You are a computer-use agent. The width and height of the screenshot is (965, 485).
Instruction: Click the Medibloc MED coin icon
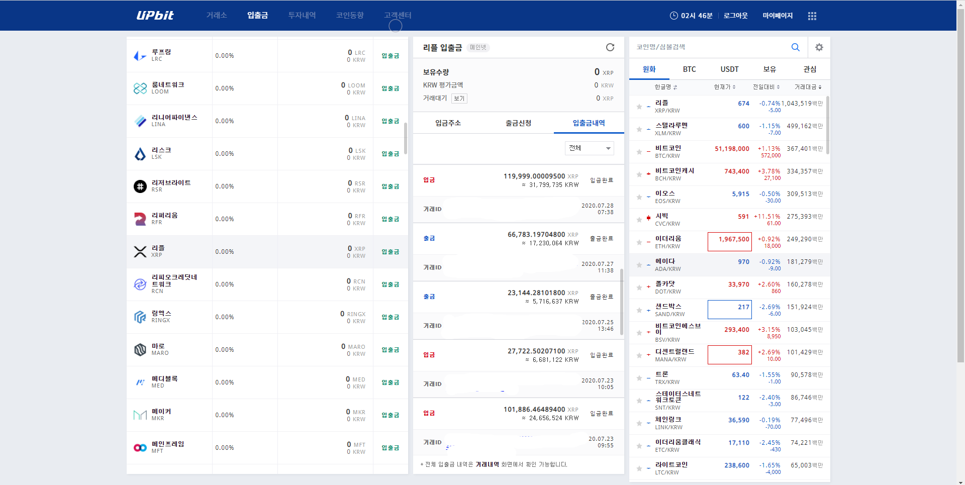click(x=140, y=382)
